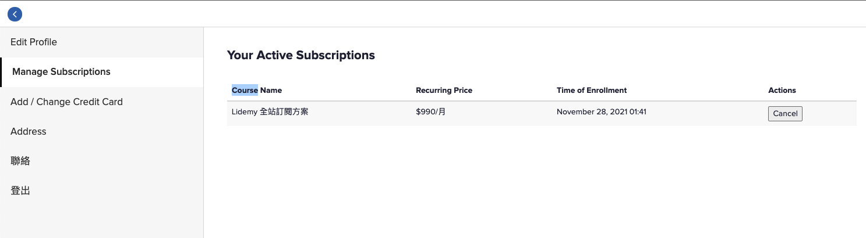Click the vertical divider beside the sidebar

click(x=203, y=132)
